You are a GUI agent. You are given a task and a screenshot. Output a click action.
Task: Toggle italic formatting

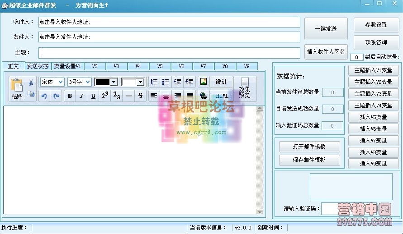81,96
